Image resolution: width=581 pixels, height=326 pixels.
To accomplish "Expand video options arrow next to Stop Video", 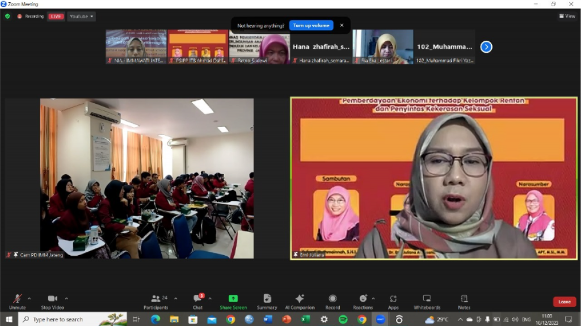I will (x=66, y=298).
